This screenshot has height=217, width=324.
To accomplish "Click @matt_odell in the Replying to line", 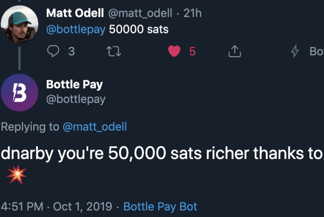I will (x=94, y=126).
